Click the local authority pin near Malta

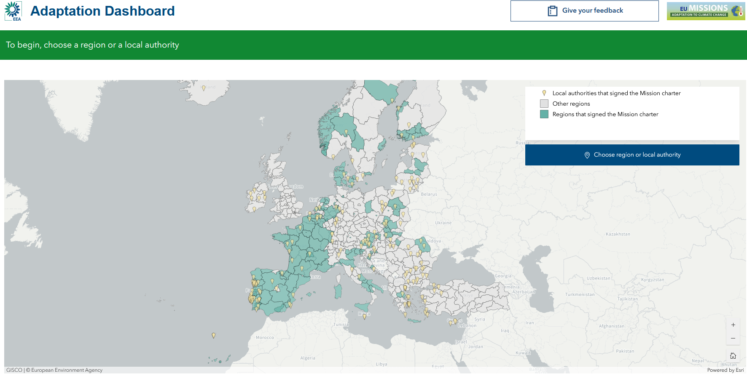365,316
